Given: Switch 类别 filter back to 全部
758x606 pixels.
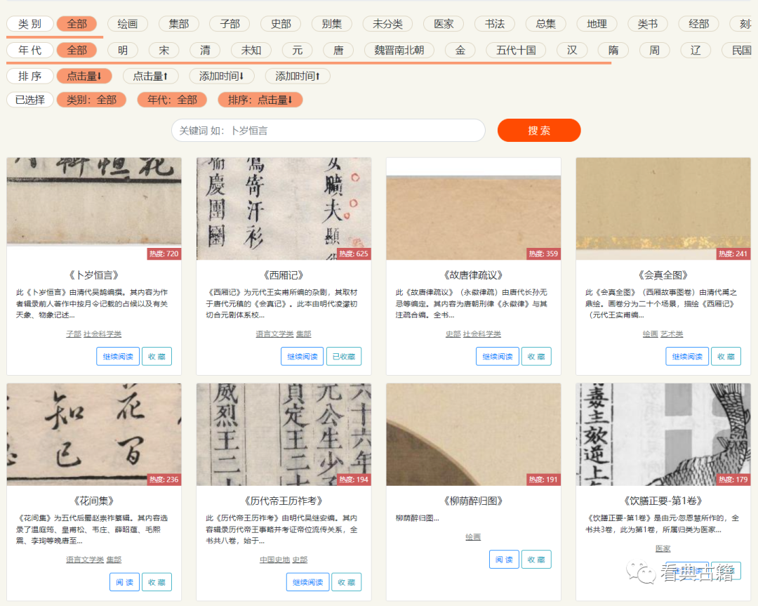Looking at the screenshot, I should [78, 23].
